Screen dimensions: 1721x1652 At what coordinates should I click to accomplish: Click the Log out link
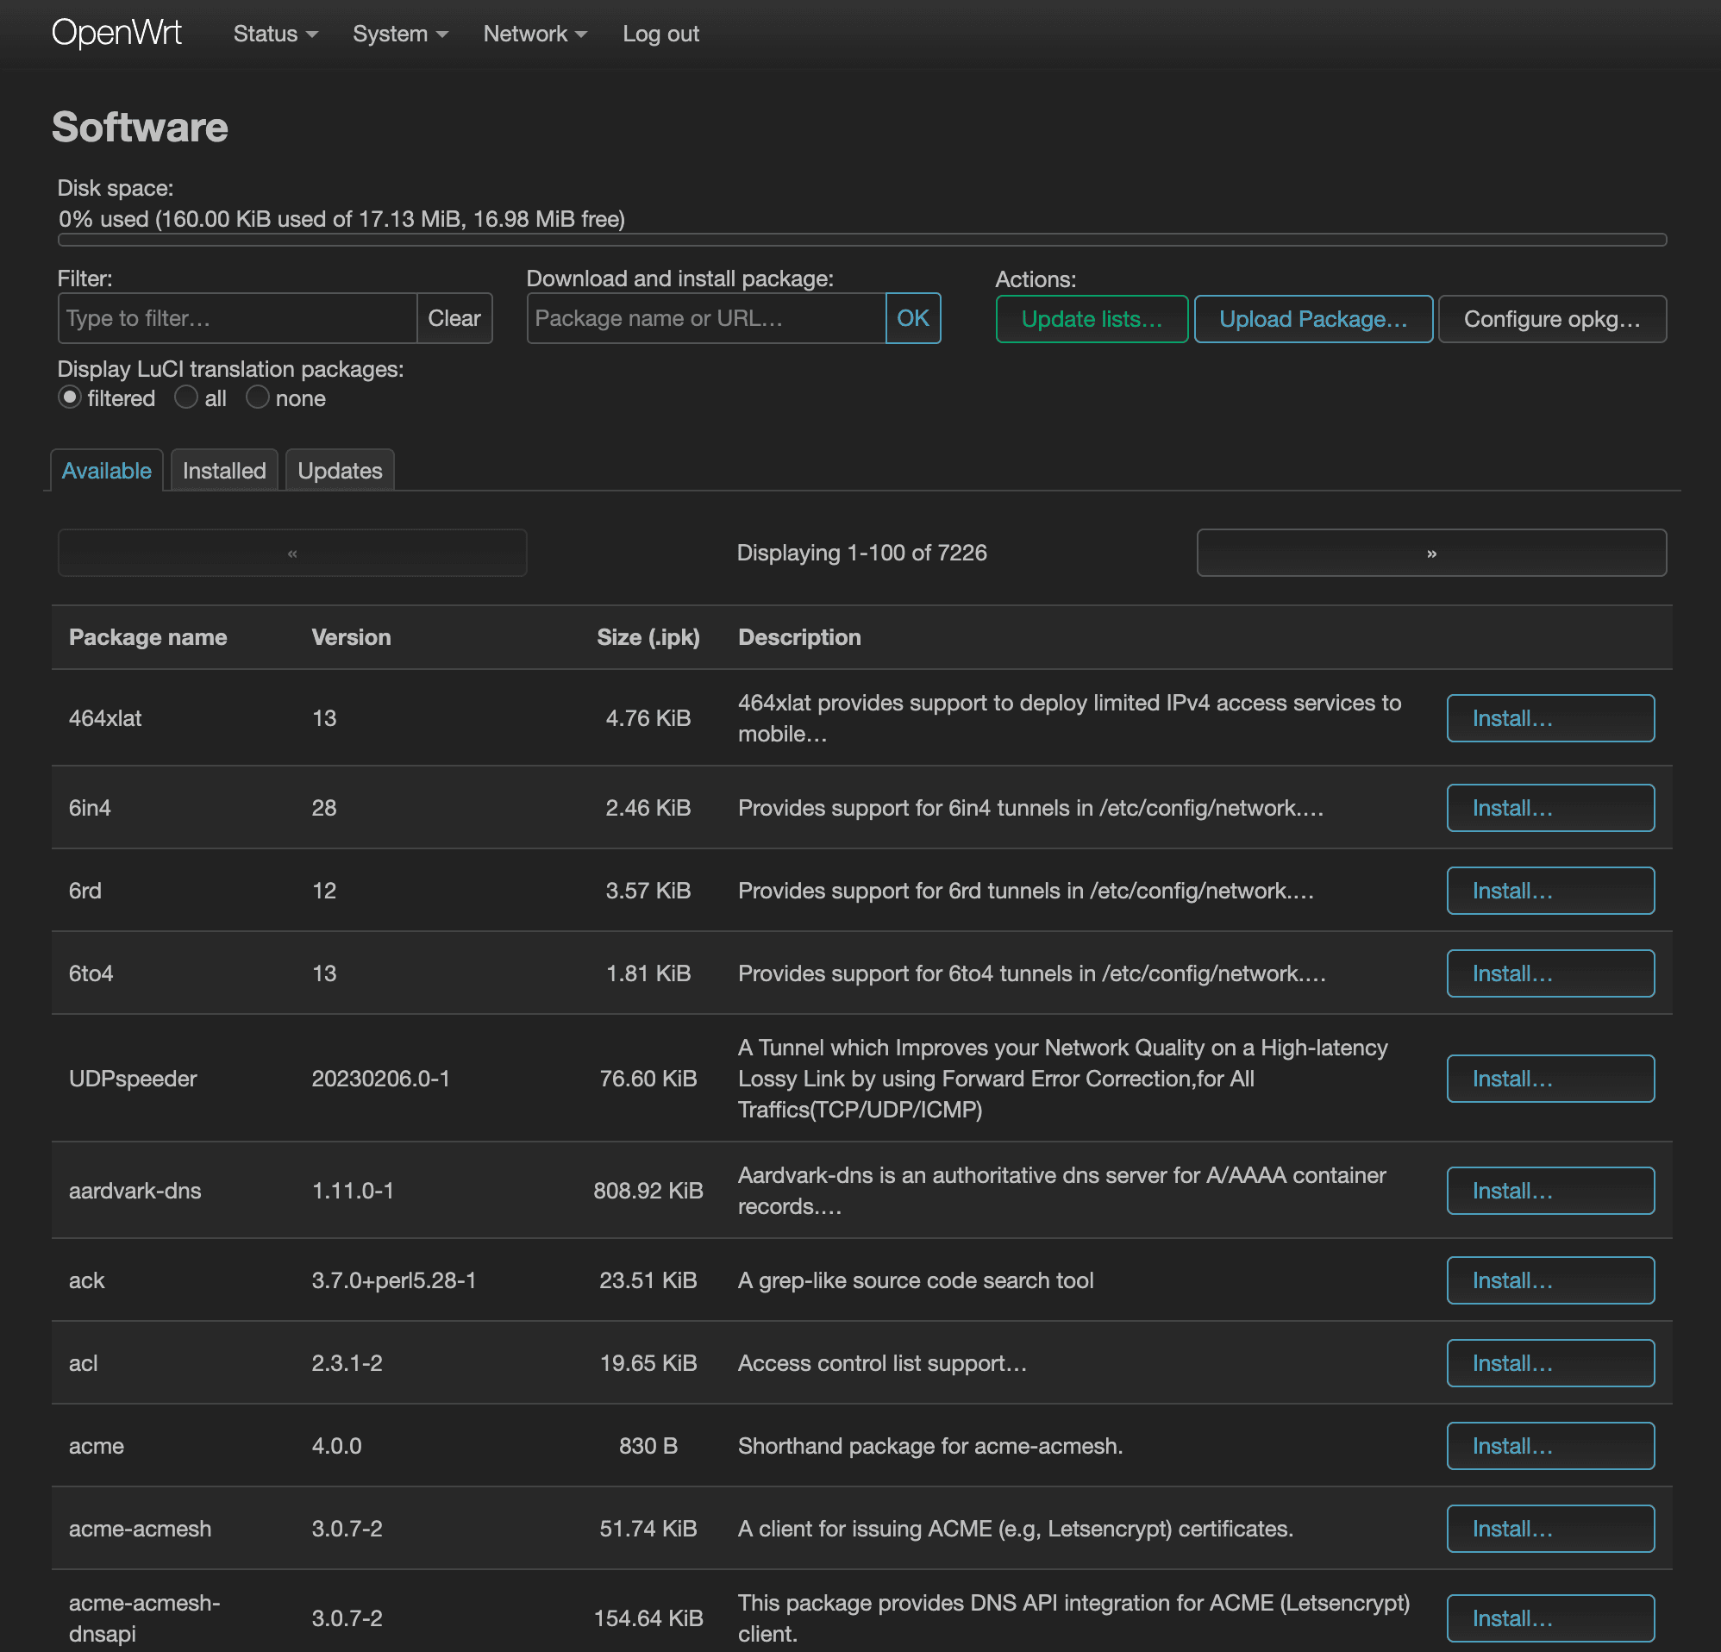(660, 34)
